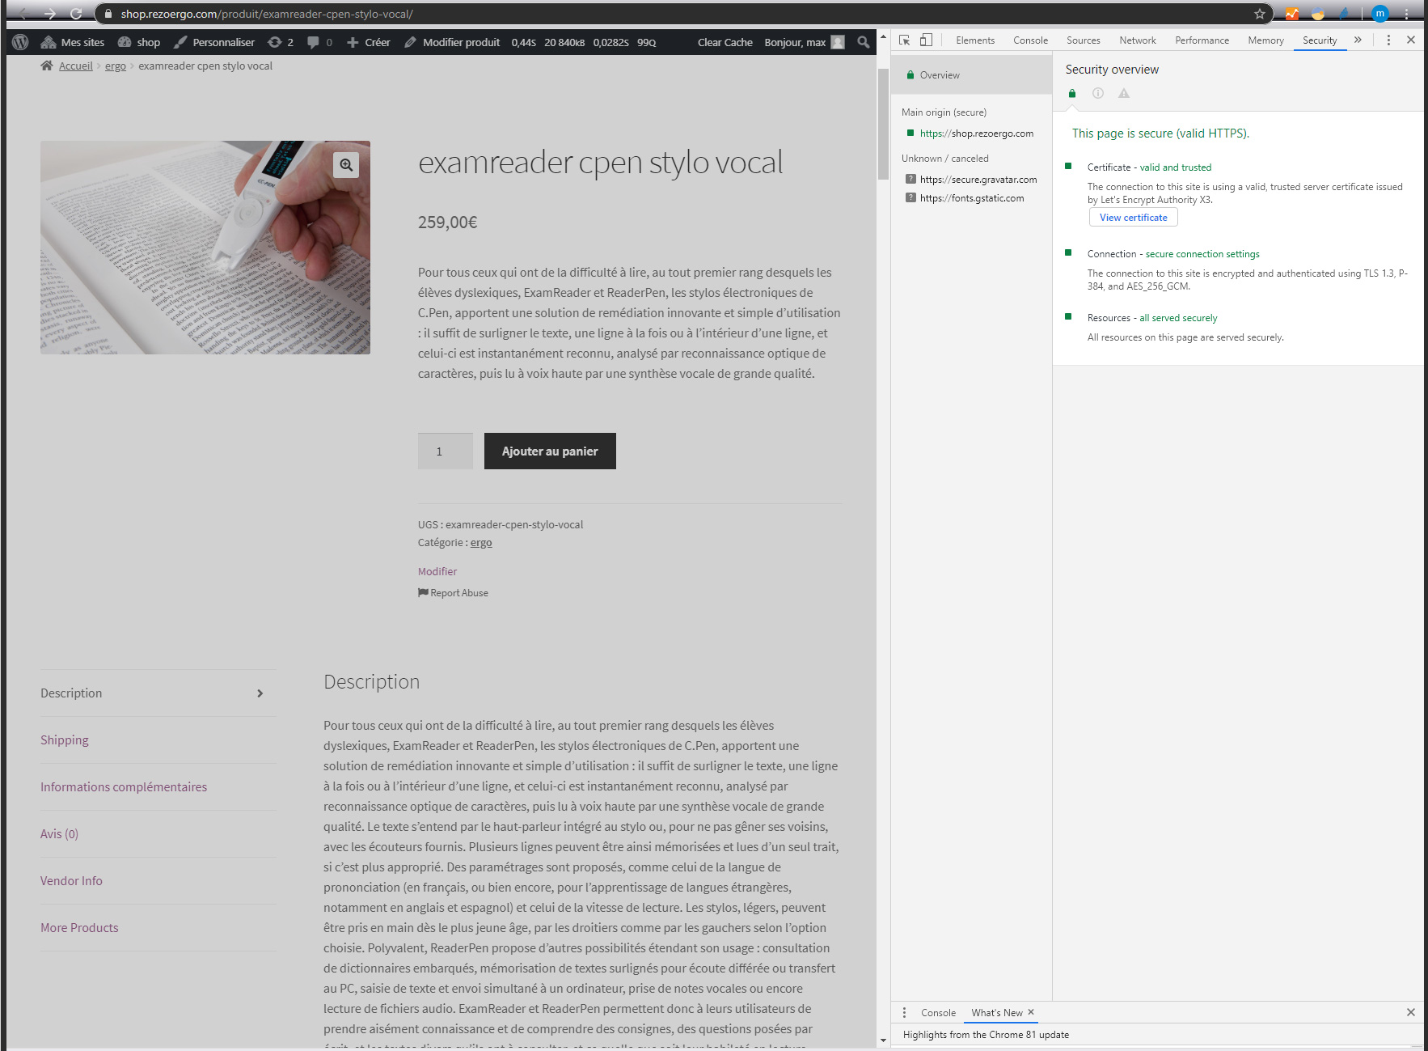Click the 'ergo' category link
Screen dimensions: 1428x1051
(481, 542)
